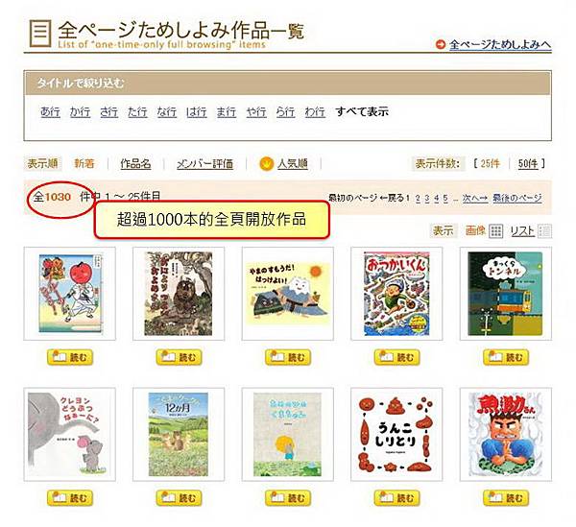Click 読む under まっくらトンネル book
The image size is (576, 527).
[506, 357]
